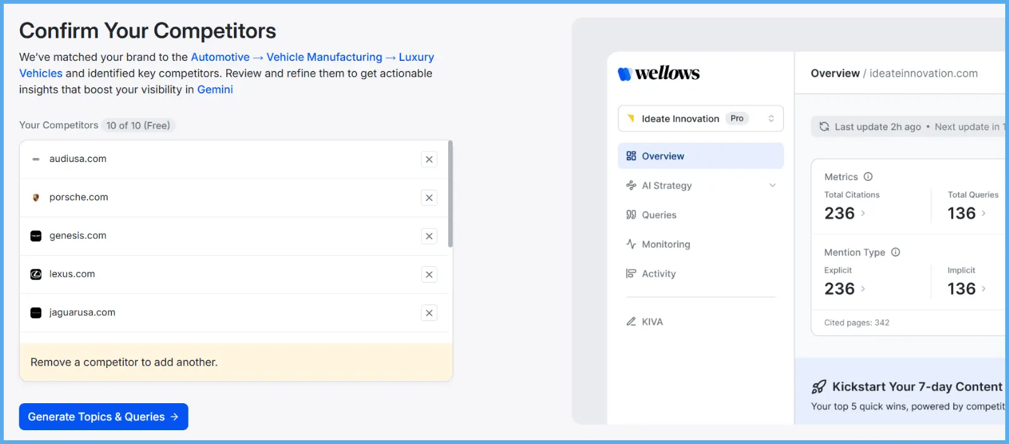This screenshot has width=1009, height=444.
Task: Expand the AI Strategy submenu chevron
Action: 773,185
